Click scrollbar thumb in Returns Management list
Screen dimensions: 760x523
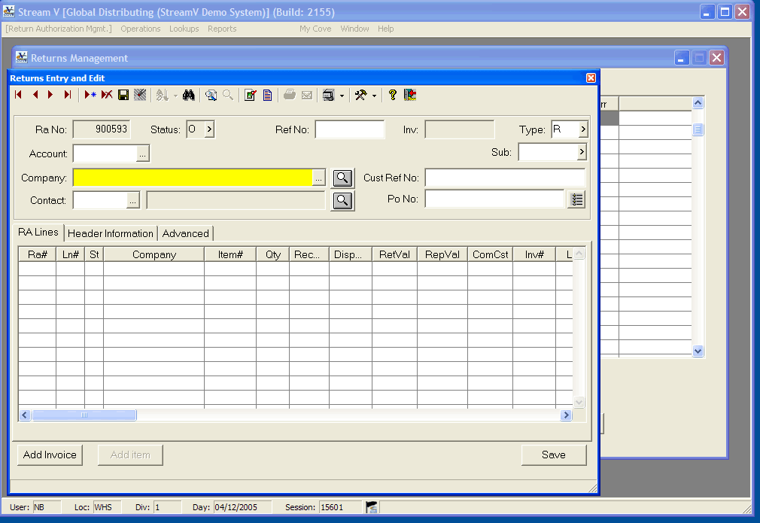698,129
